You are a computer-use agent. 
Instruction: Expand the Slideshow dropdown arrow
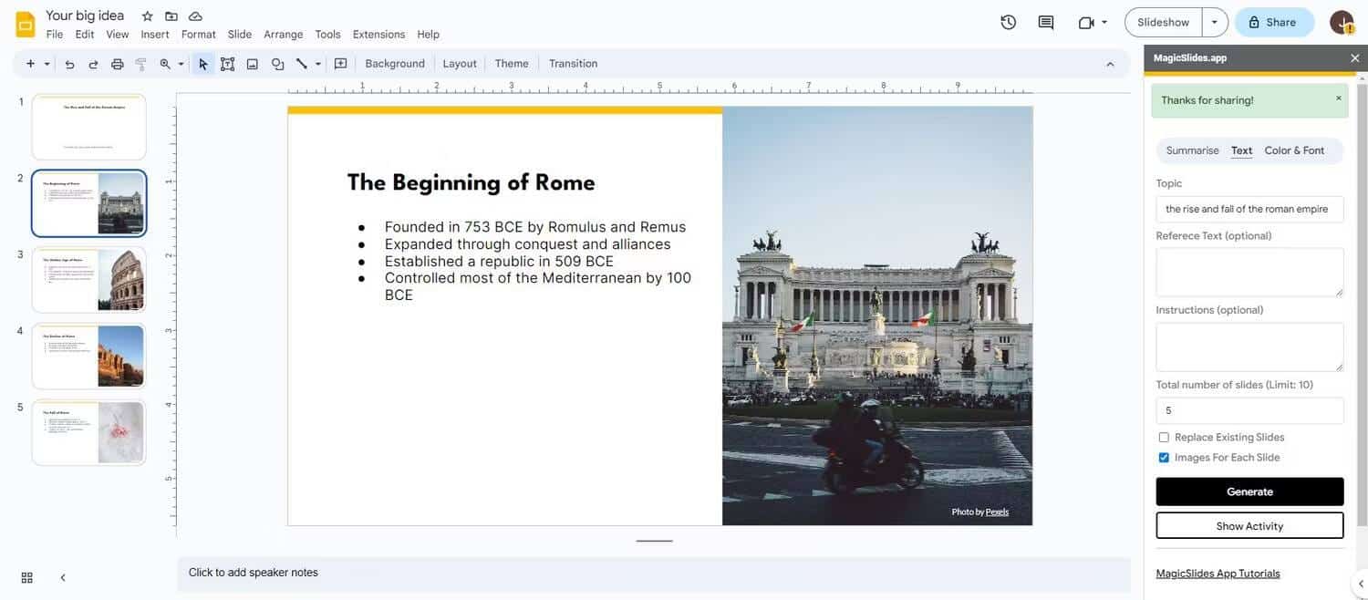click(x=1214, y=22)
